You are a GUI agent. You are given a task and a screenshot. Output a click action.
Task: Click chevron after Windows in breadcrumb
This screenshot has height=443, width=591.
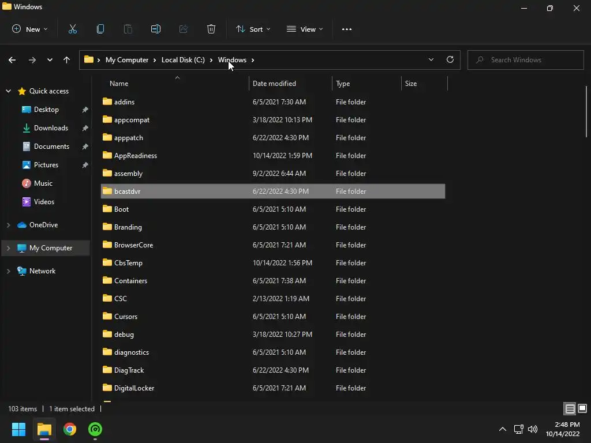[253, 60]
